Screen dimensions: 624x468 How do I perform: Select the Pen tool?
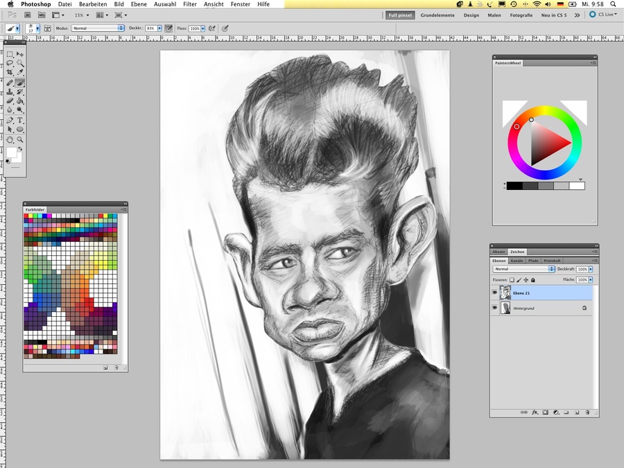[x=10, y=120]
